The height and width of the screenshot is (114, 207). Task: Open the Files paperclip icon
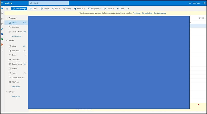click(2, 24)
